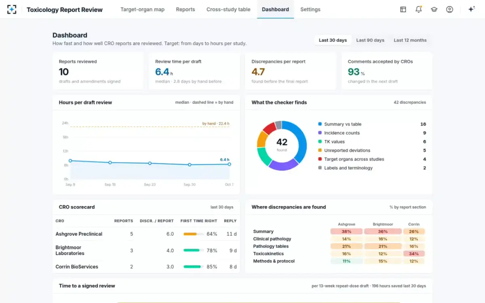Select Last 12 months range
The width and height of the screenshot is (485, 303).
point(410,40)
